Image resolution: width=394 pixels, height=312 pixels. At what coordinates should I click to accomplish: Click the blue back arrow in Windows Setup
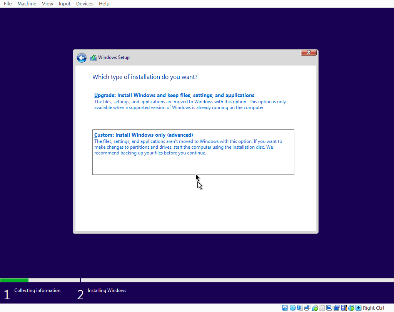click(x=82, y=58)
